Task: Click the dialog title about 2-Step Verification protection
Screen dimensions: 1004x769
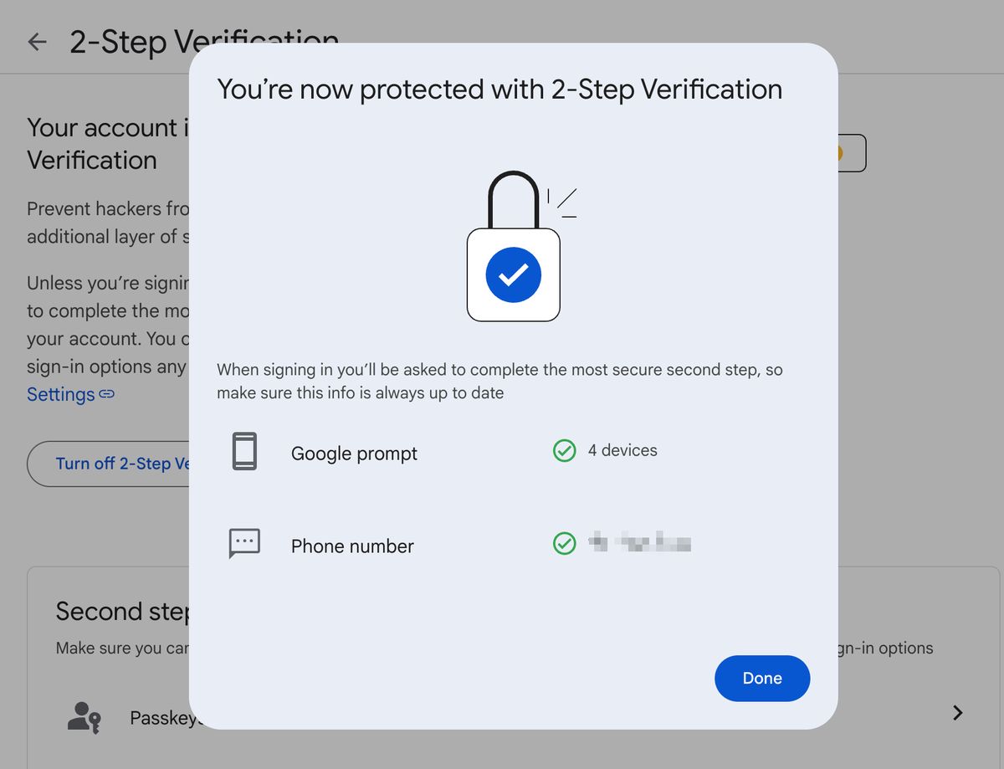Action: click(x=499, y=89)
